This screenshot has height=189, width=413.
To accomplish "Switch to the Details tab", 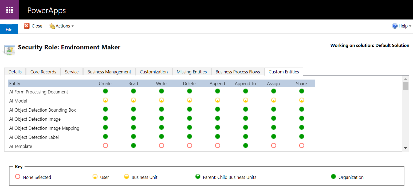I will click(x=15, y=72).
